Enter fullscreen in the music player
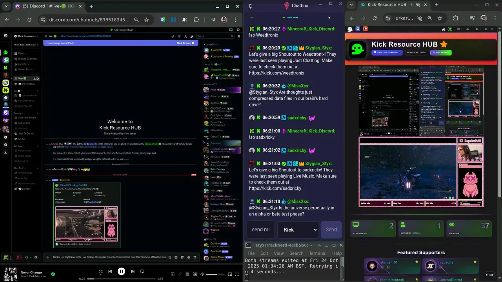Viewport: 502px width, 282px height. (x=236, y=274)
